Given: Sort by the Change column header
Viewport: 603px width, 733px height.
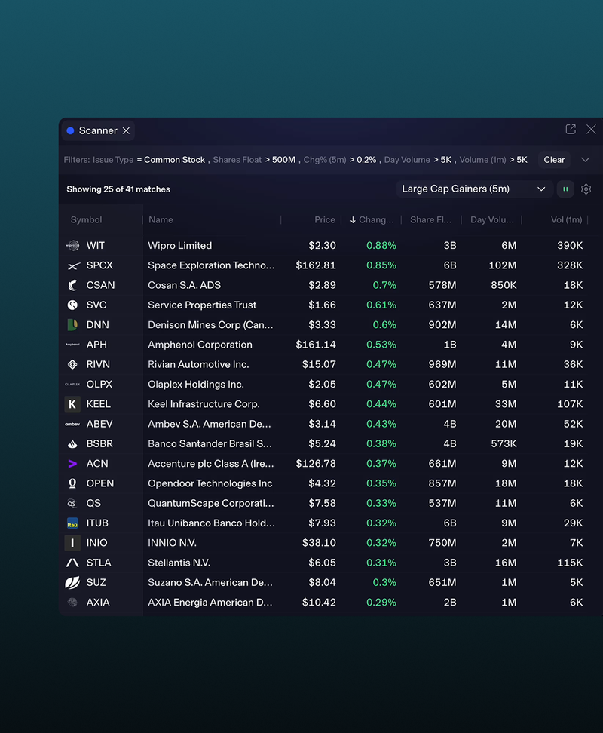Looking at the screenshot, I should point(372,219).
